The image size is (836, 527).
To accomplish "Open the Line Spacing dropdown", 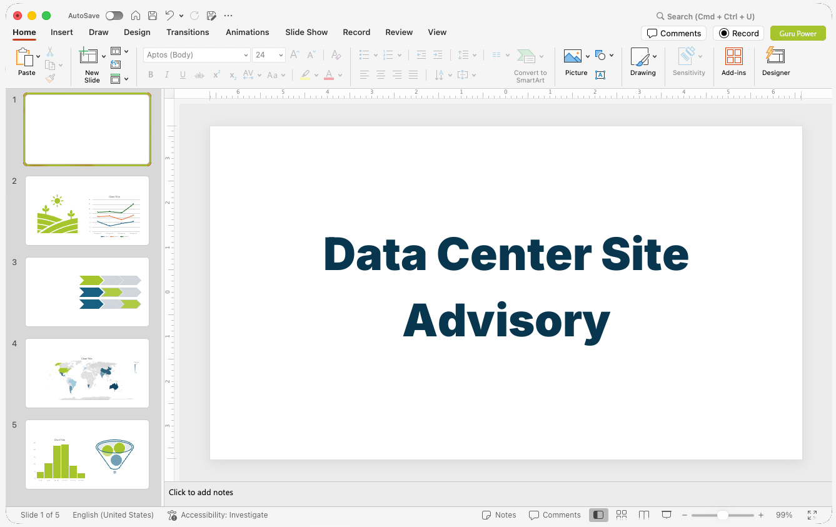I will point(466,55).
